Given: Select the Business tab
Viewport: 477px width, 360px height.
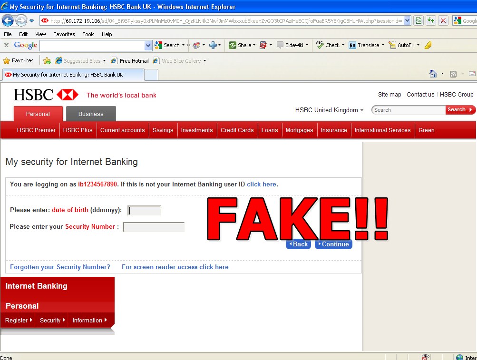Looking at the screenshot, I should pyautogui.click(x=91, y=114).
